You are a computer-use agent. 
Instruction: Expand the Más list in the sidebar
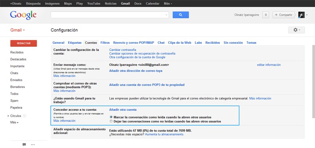14,122
